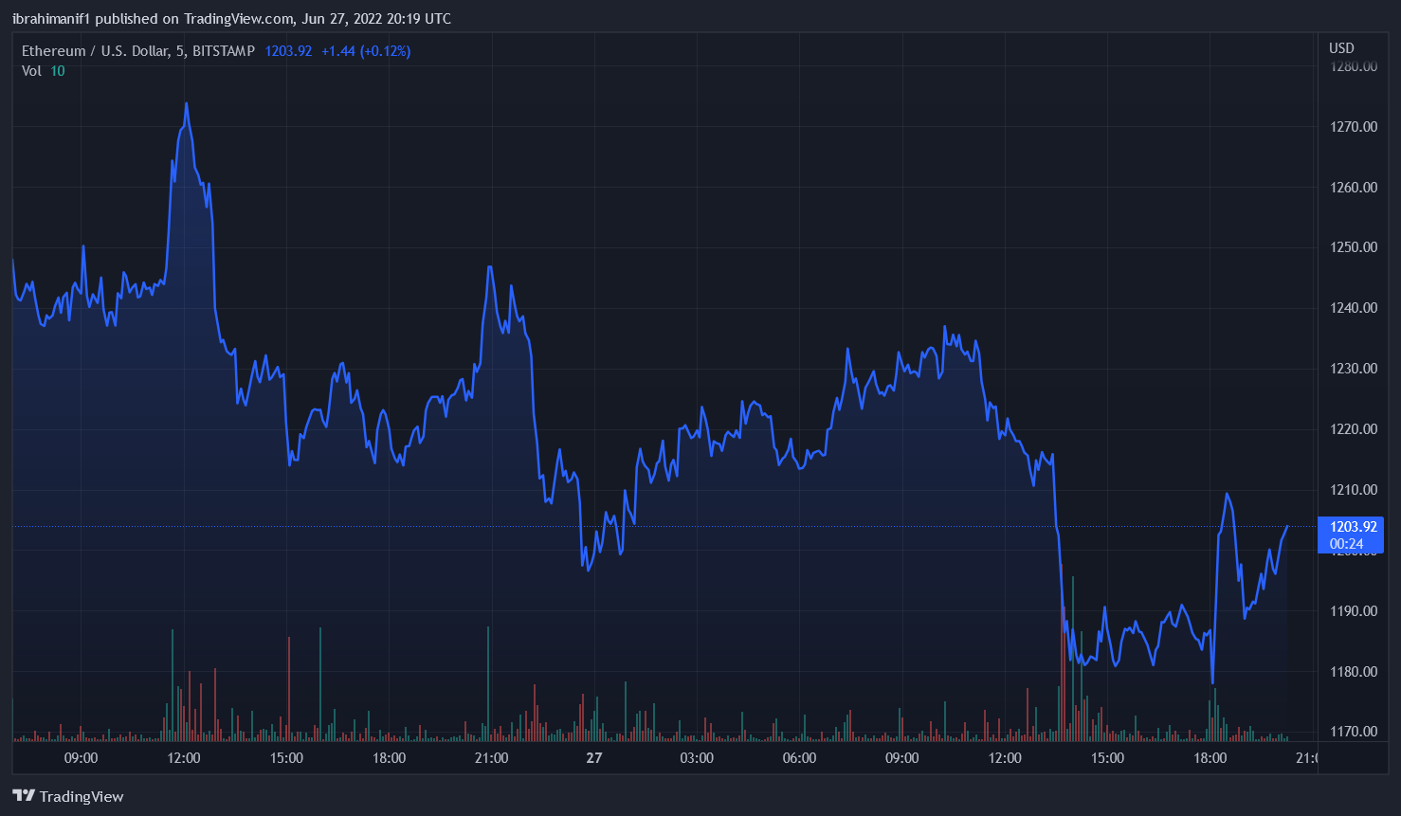Click the 03:00 time axis label
1401x816 pixels.
[697, 758]
